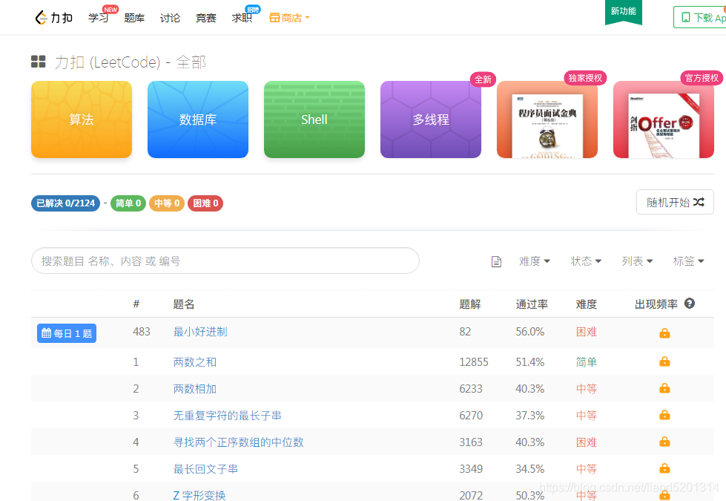The height and width of the screenshot is (501, 726).
Task: Open problem 无重复字符的最长子串
Action: 228,416
